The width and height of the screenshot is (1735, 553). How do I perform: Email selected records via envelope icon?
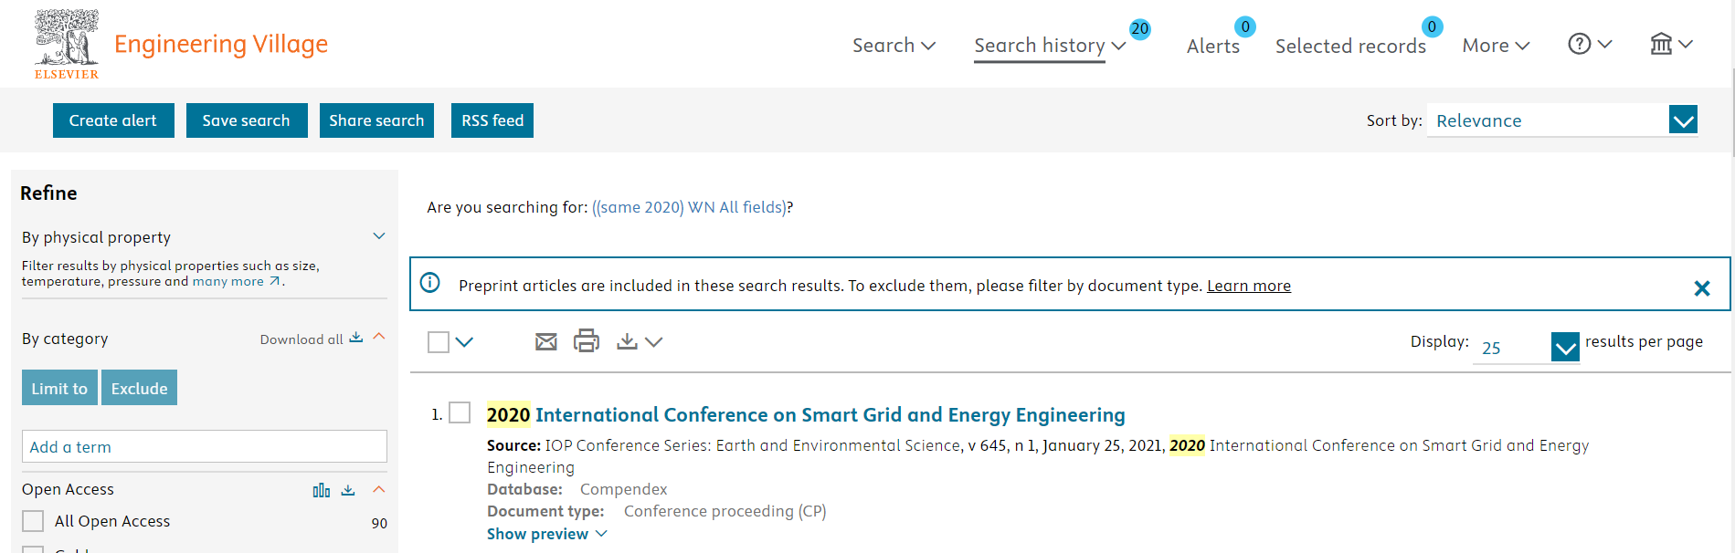[546, 342]
